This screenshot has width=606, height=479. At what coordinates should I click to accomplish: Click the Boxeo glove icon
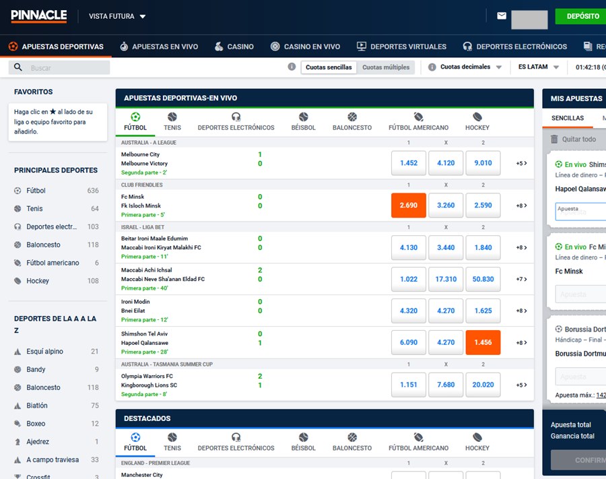[x=18, y=424]
